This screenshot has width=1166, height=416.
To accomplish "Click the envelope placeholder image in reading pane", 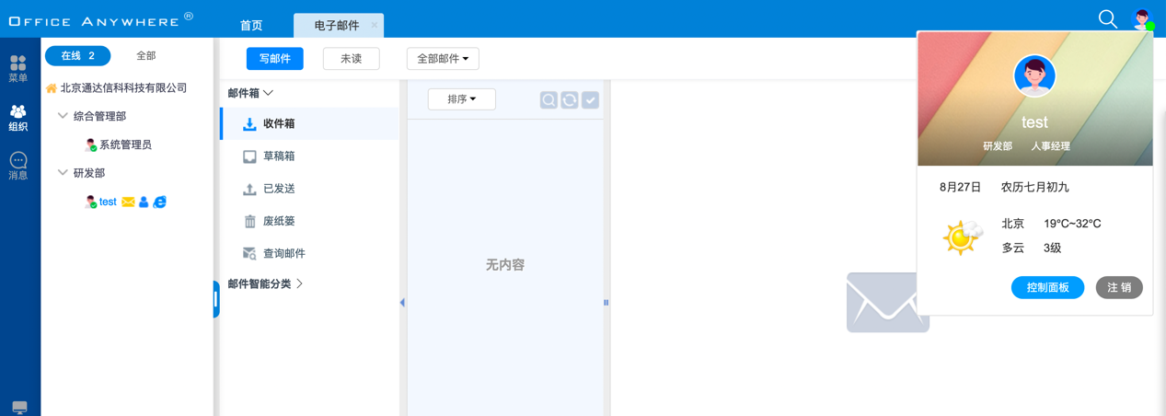I will click(888, 302).
